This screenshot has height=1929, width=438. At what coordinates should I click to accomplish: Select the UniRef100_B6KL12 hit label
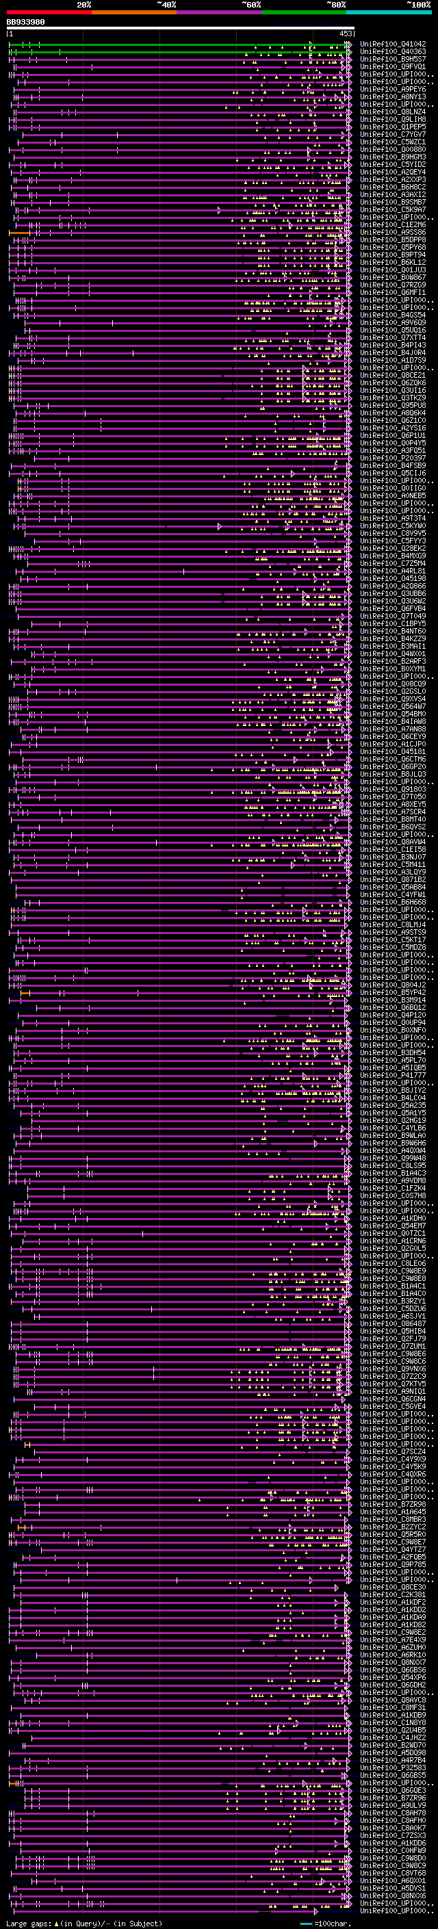393,262
